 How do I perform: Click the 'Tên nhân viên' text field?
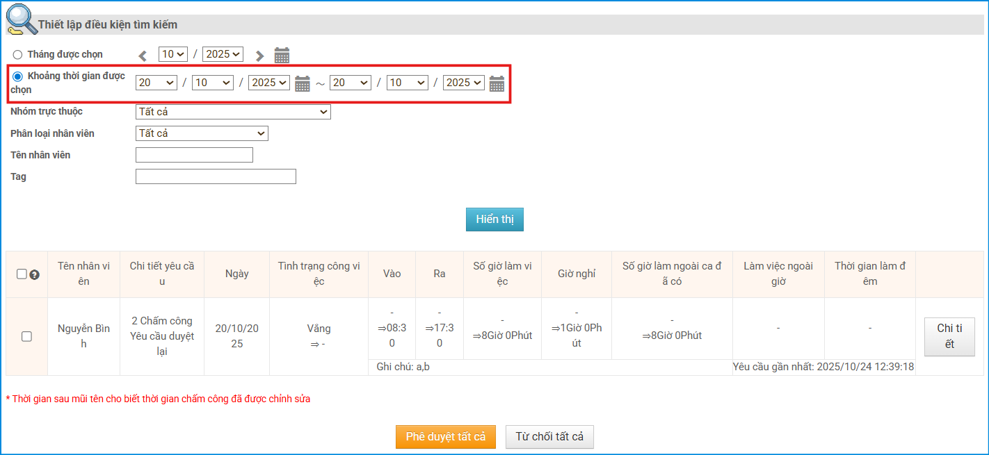[194, 155]
